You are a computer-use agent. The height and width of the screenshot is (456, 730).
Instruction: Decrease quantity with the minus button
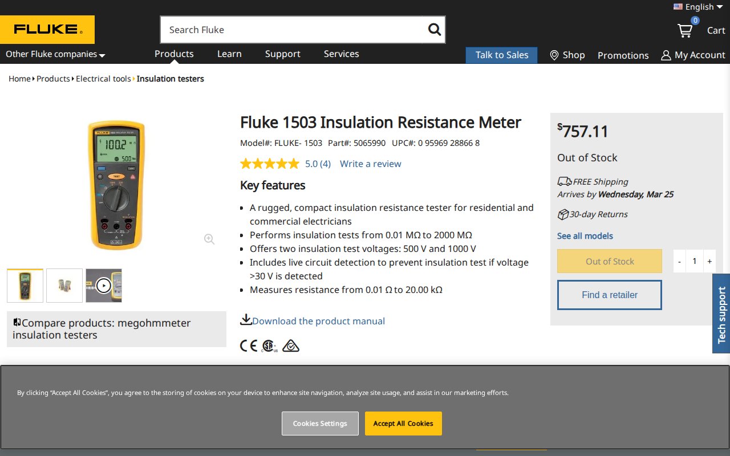679,261
